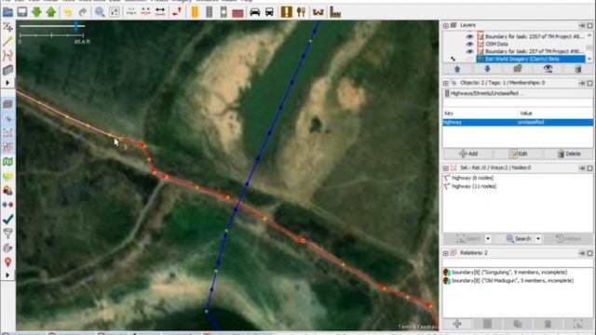Image resolution: width=596 pixels, height=335 pixels.
Task: Click the Add tag button
Action: pos(468,154)
